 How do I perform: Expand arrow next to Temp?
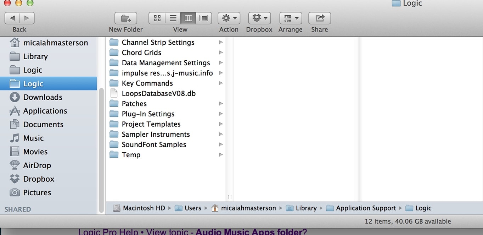point(221,155)
